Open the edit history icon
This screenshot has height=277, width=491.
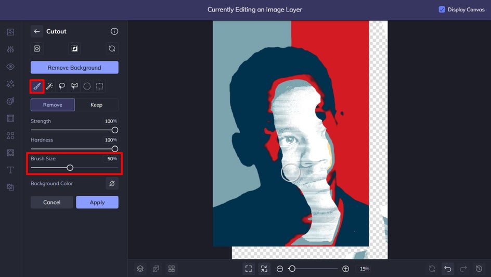tap(479, 269)
